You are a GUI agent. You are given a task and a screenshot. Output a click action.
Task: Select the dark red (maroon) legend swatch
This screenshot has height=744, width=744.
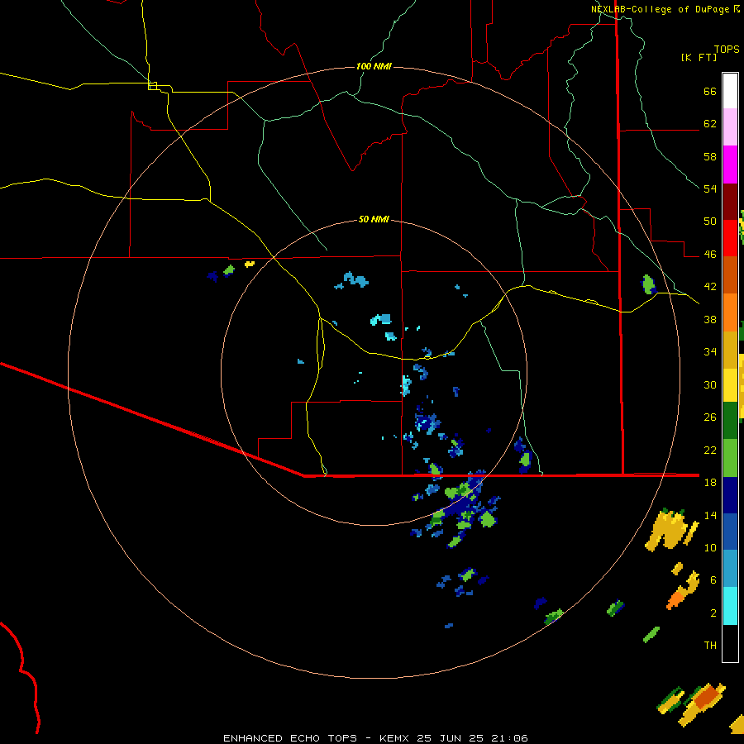coord(730,201)
